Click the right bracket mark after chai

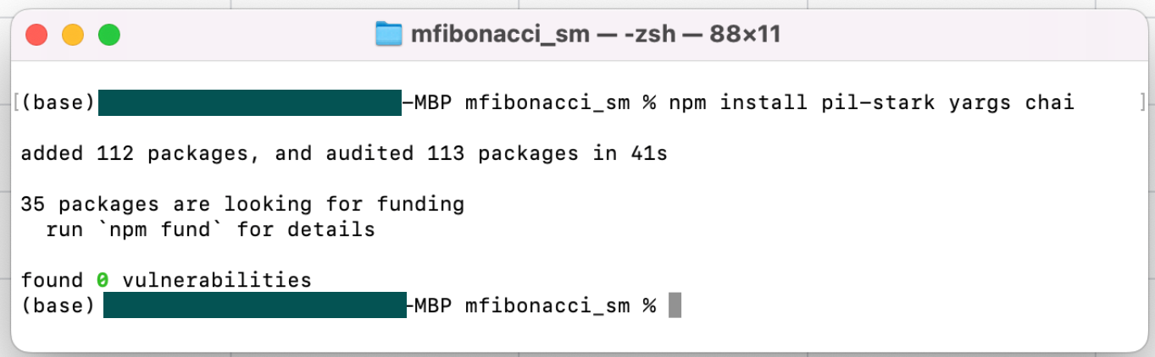pos(1143,103)
